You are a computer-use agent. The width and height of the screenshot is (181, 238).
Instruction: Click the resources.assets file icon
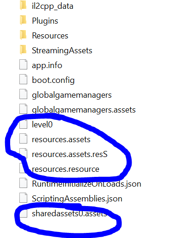click(x=23, y=139)
